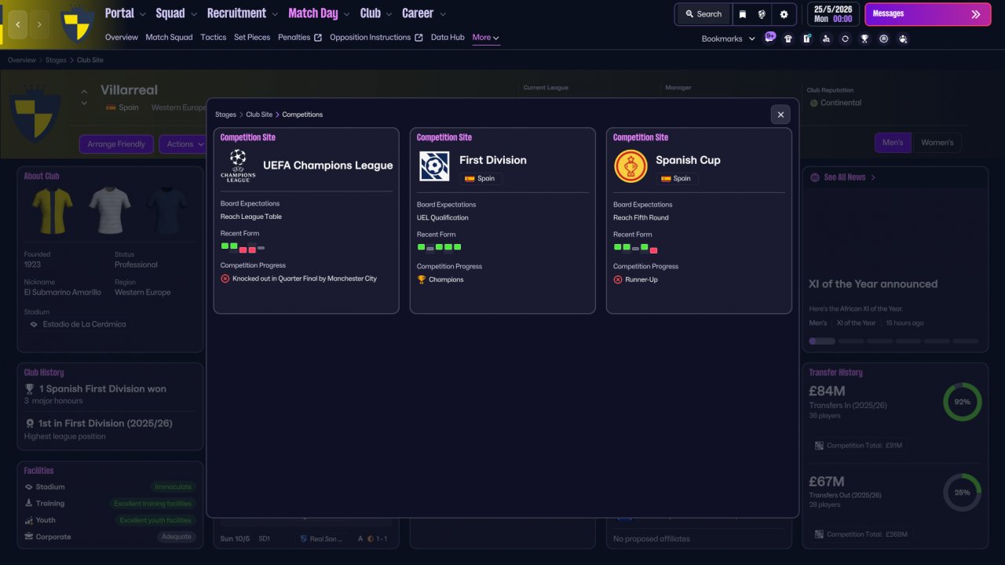This screenshot has height=565, width=1005.
Task: Follow the See All News link
Action: 845,177
